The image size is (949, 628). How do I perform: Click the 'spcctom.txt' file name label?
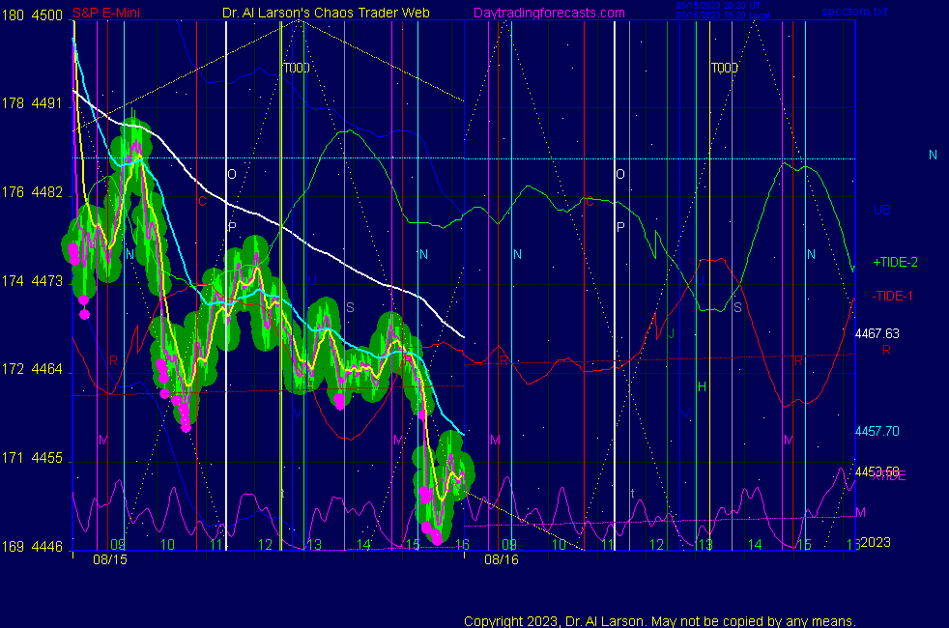[x=854, y=11]
